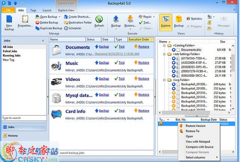The height and width of the screenshot is (162, 240).
Task: Click the first icon in History group
Action: click(x=209, y=17)
